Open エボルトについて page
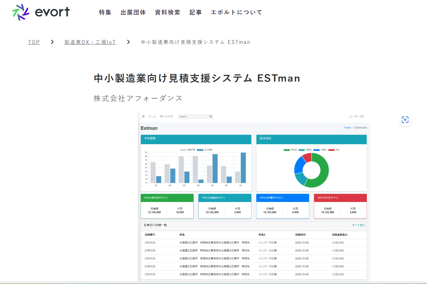Image resolution: width=427 pixels, height=284 pixels. tap(237, 12)
